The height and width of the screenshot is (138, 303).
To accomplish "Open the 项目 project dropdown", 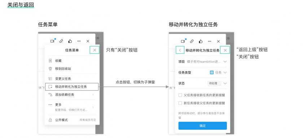I will click(202, 61).
